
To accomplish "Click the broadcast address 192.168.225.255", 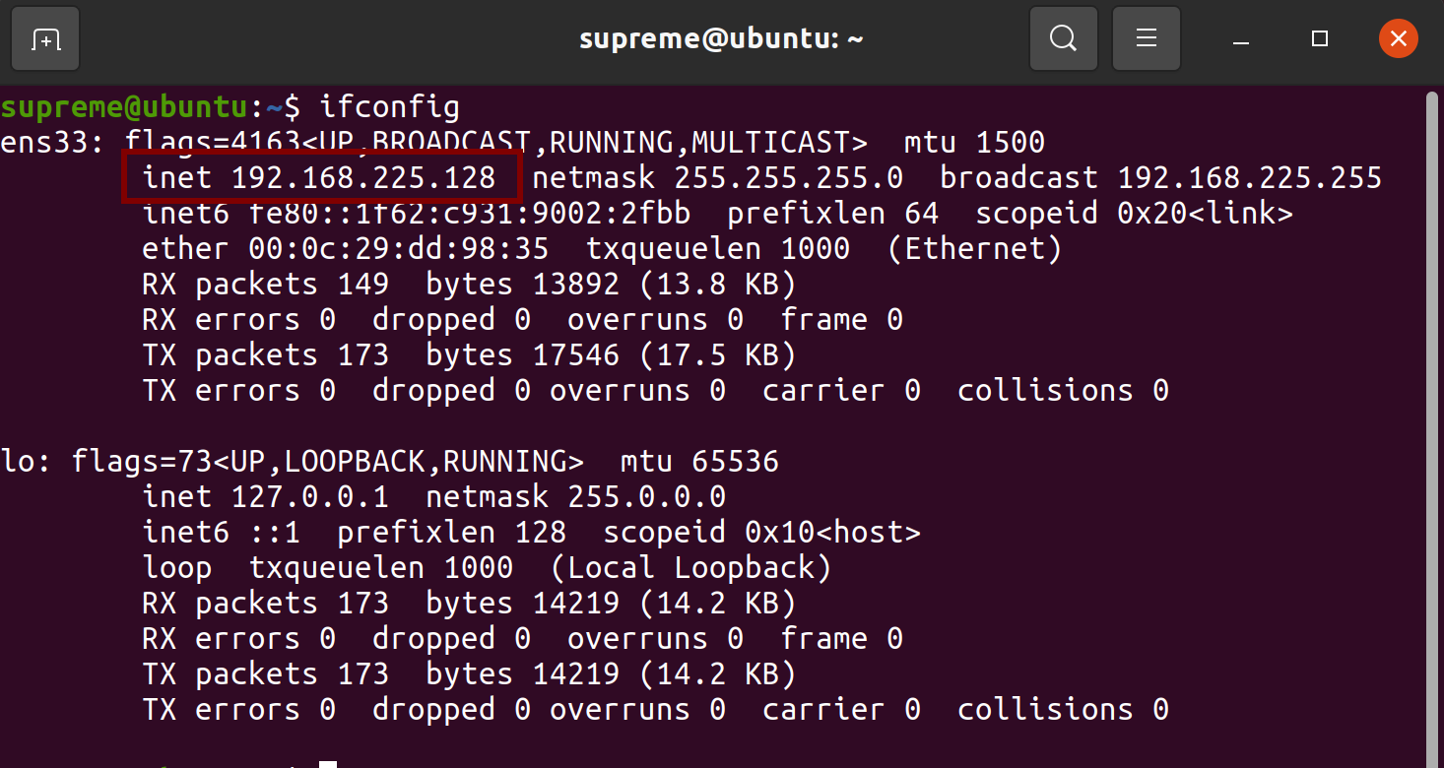I will point(1249,178).
